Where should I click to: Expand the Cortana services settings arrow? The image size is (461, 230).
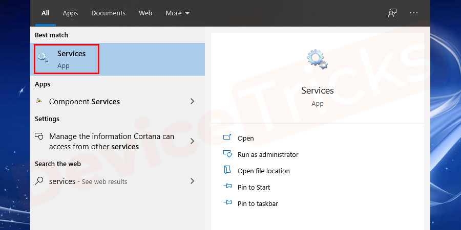(192, 141)
